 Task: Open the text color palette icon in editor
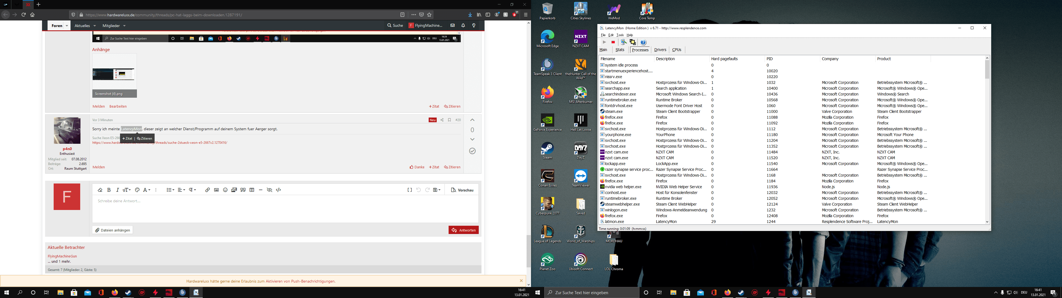[137, 190]
